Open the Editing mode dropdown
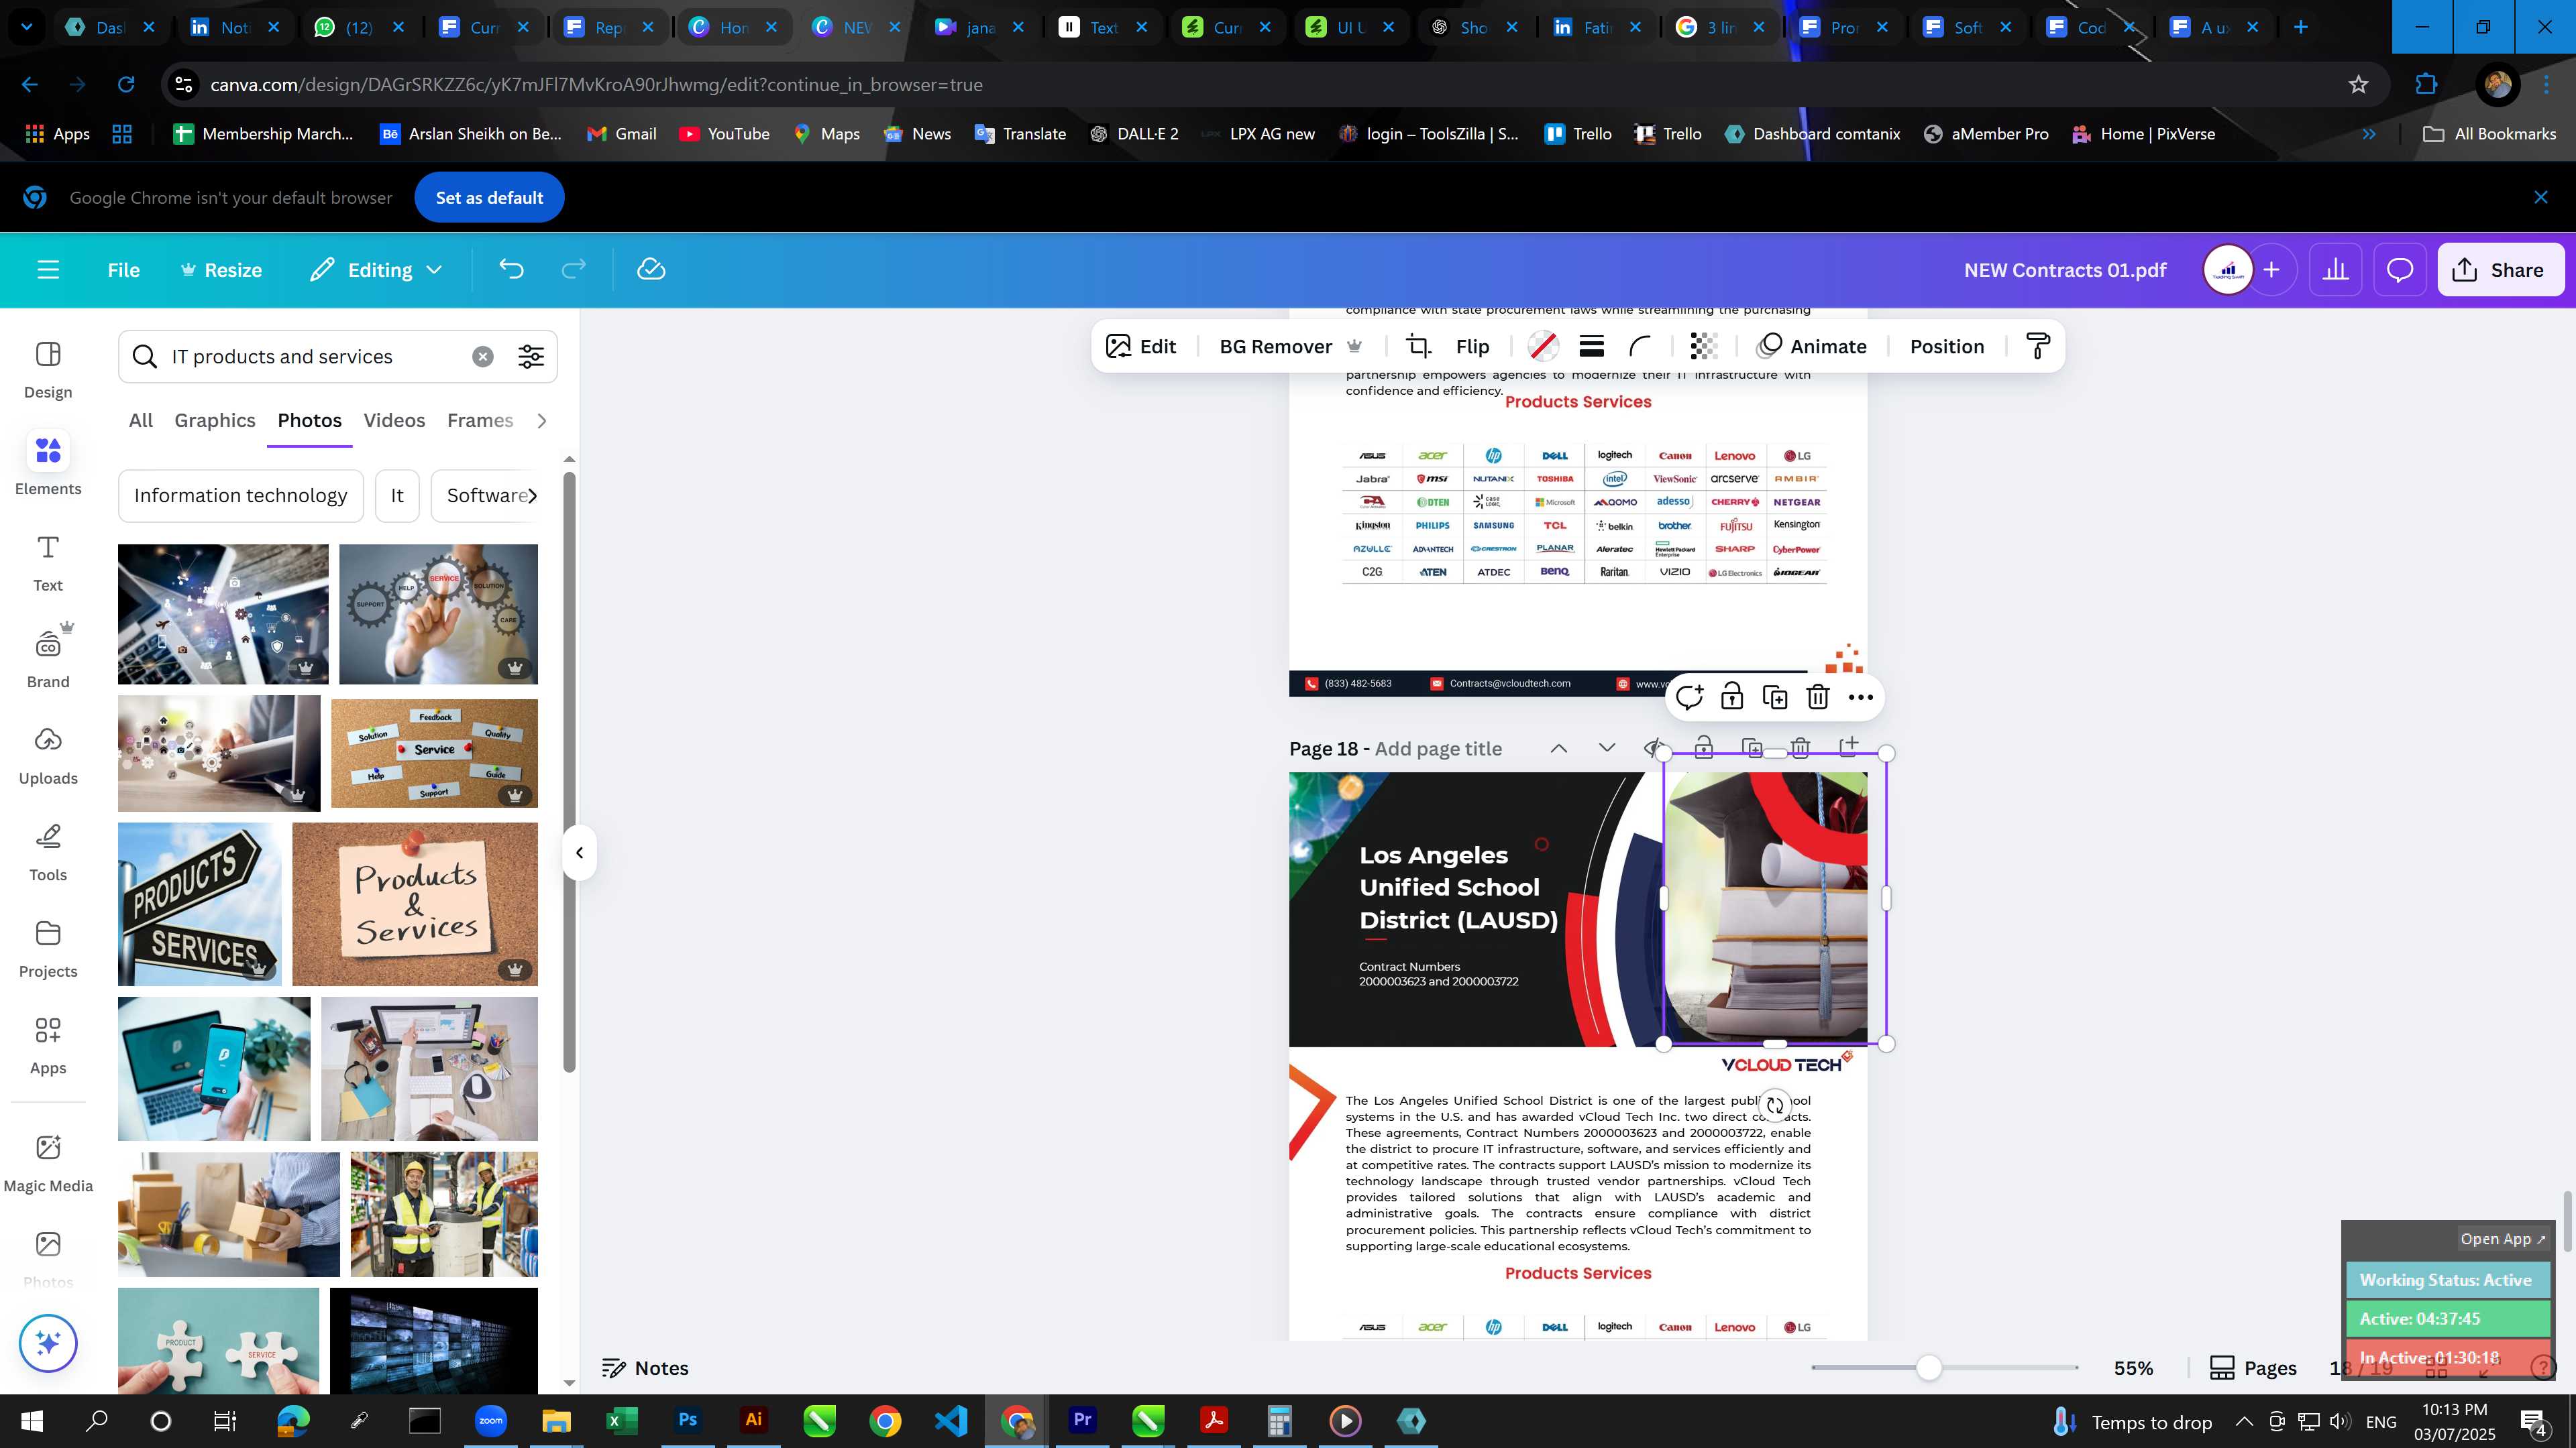This screenshot has height=1448, width=2576. 376,269
